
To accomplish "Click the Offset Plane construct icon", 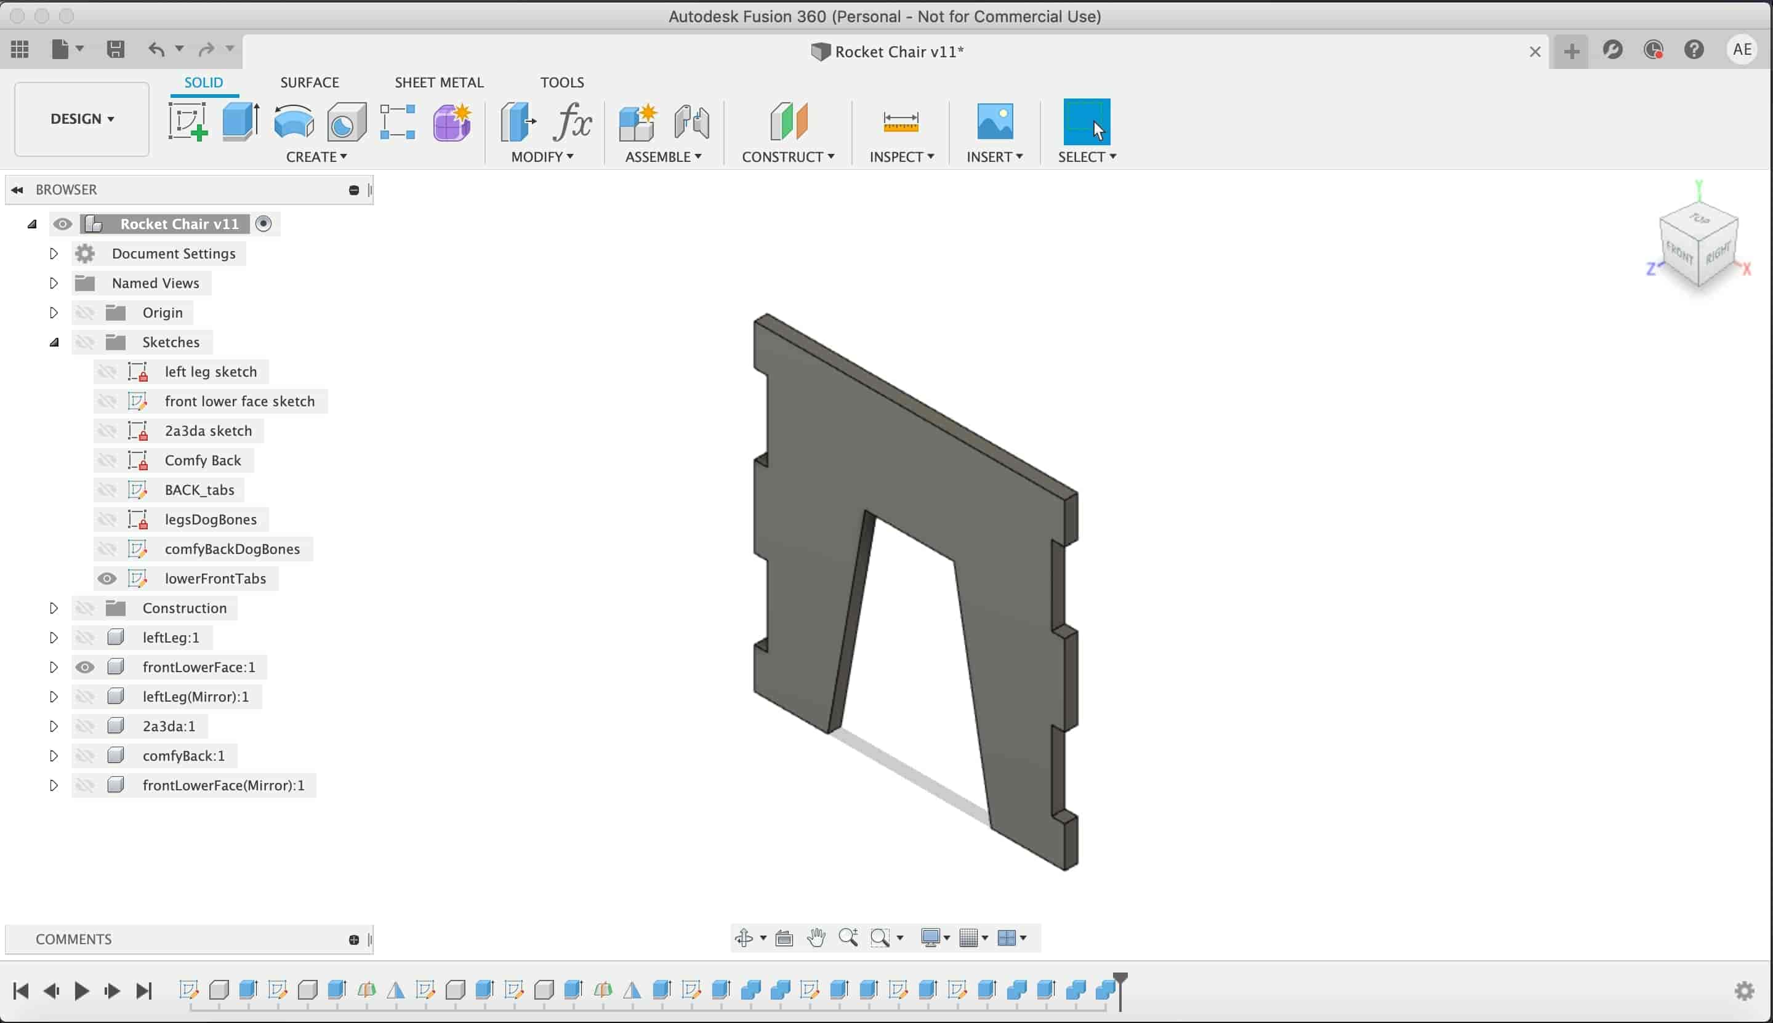I will pos(789,121).
